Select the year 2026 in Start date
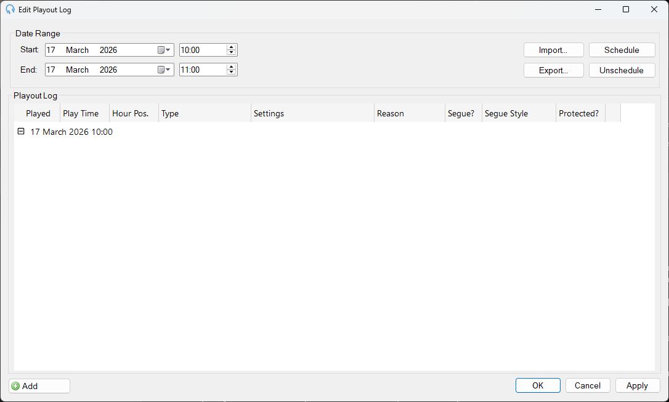 (x=108, y=50)
